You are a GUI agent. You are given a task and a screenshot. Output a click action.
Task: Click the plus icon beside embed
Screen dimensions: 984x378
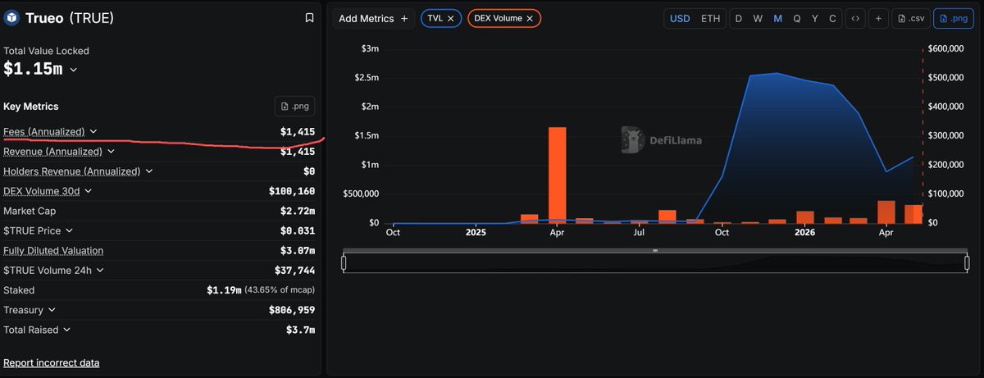pyautogui.click(x=878, y=18)
